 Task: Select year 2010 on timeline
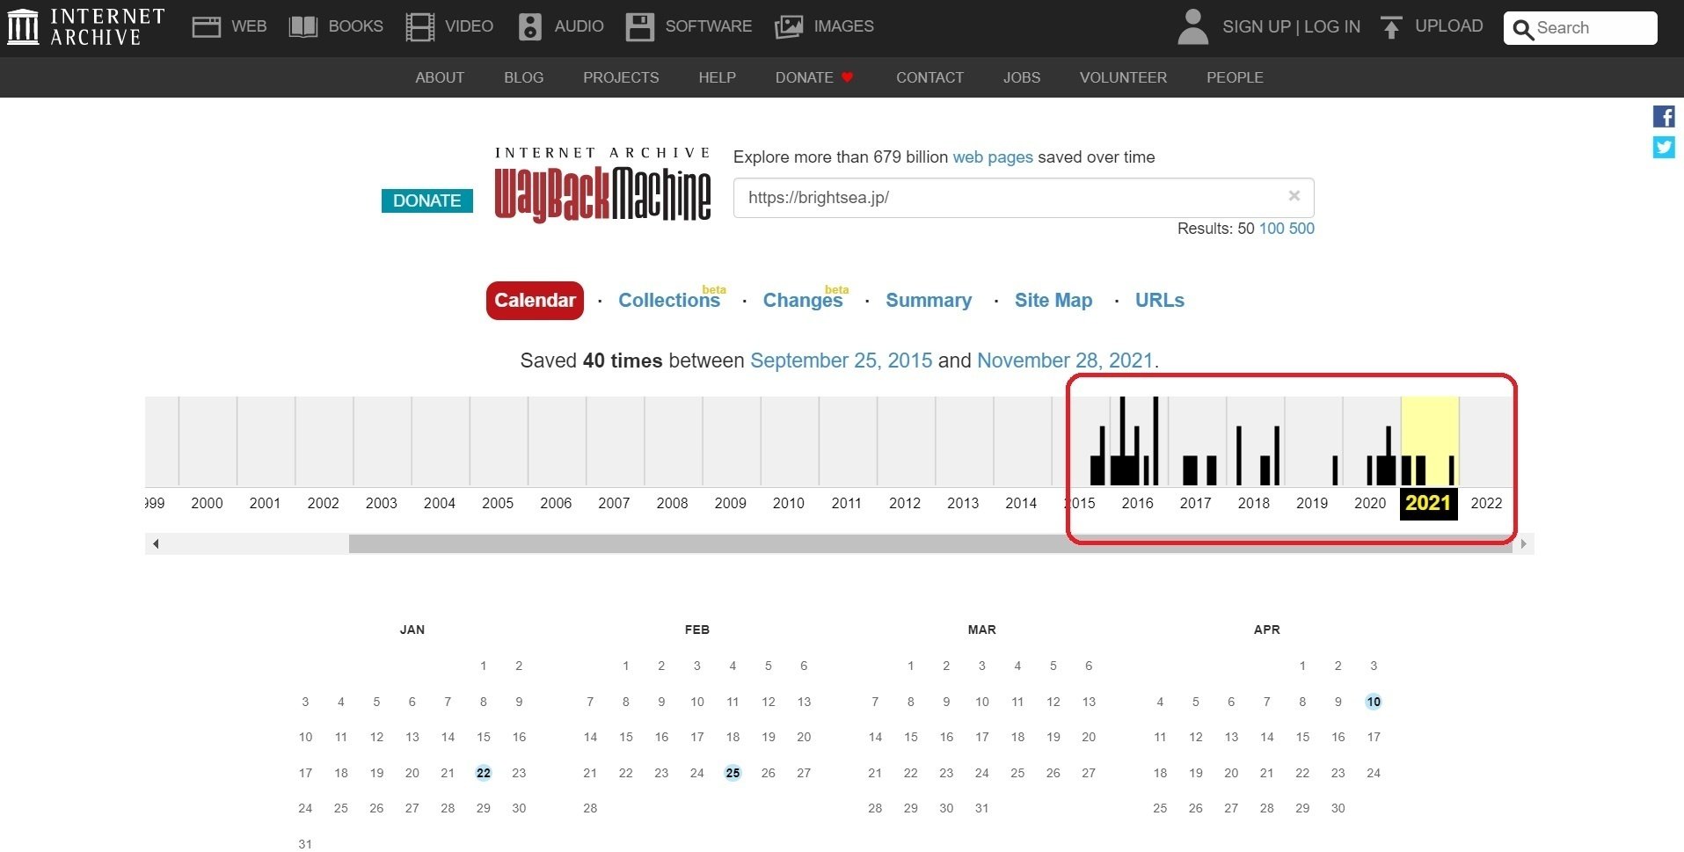(788, 503)
